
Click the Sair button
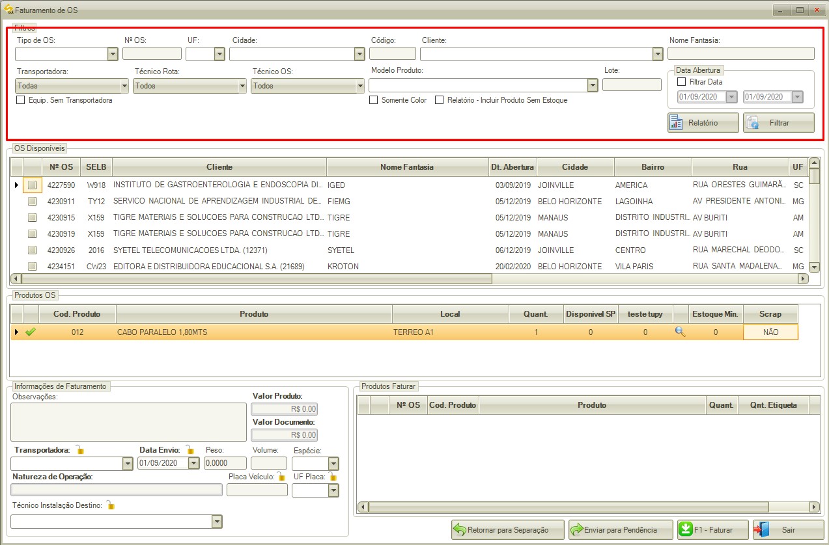coord(788,530)
